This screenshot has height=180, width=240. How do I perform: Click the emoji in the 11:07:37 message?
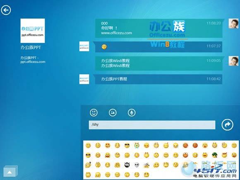click(x=104, y=47)
